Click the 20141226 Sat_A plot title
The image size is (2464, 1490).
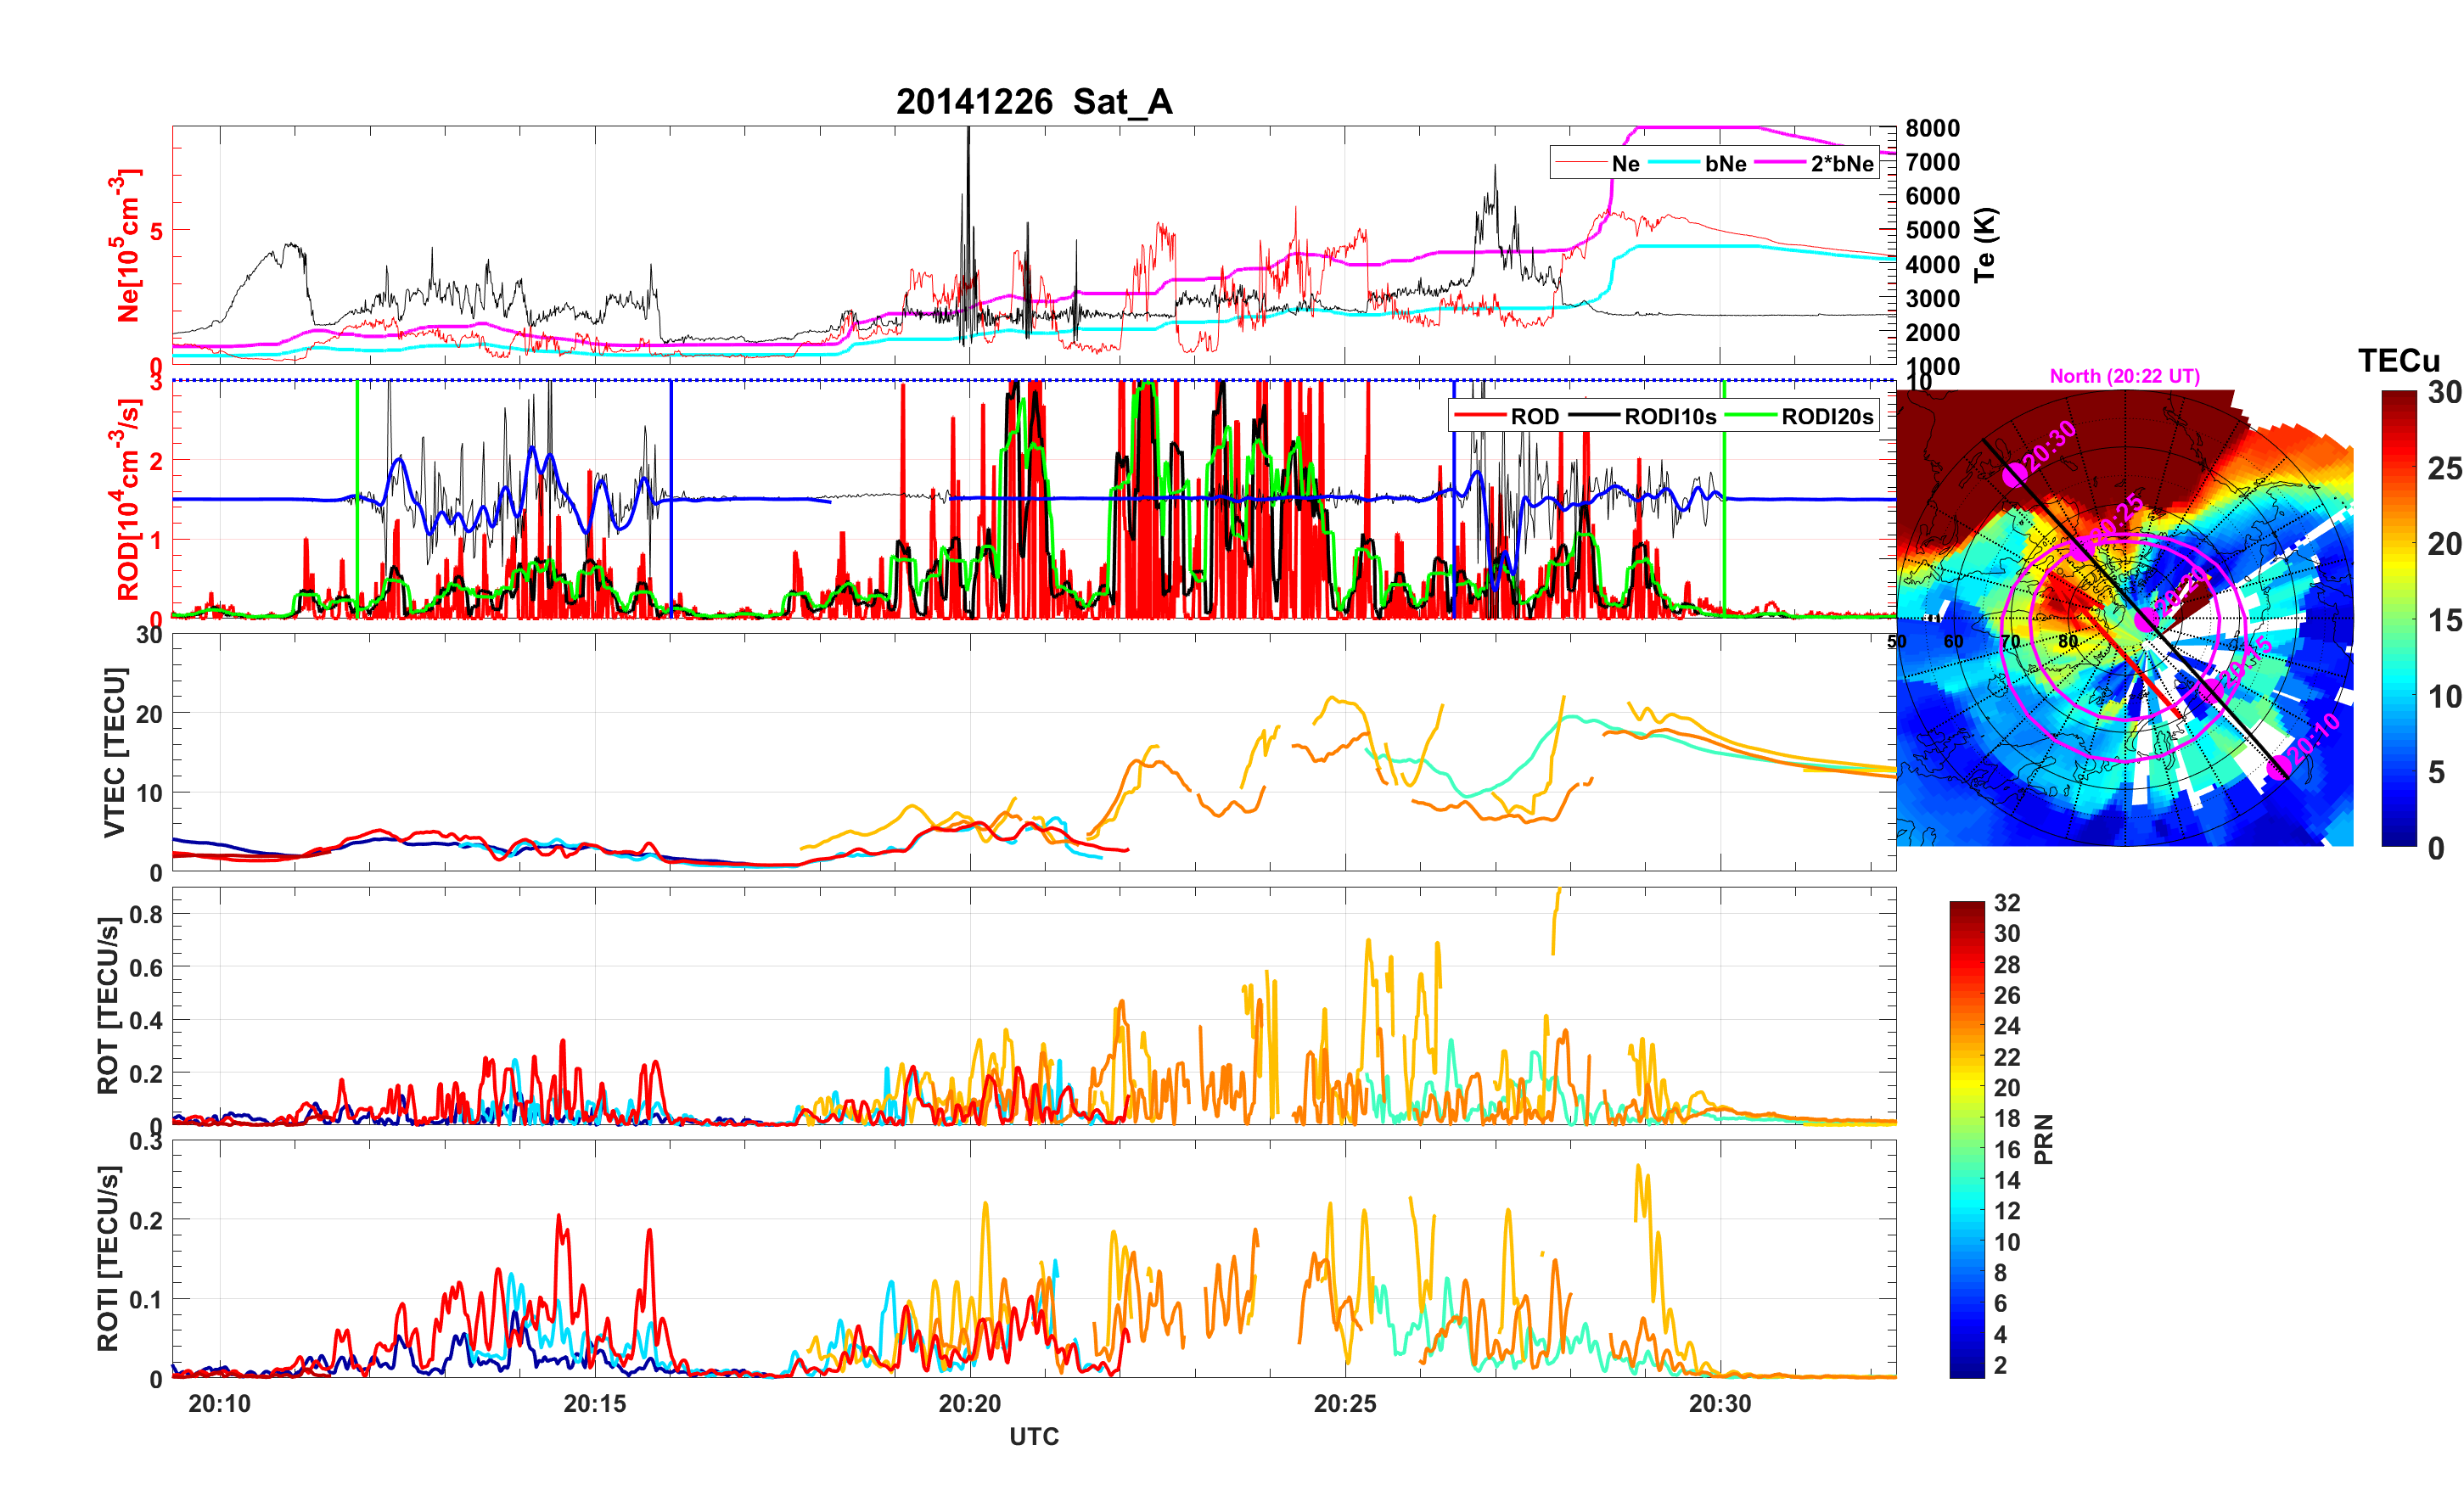point(1033,102)
